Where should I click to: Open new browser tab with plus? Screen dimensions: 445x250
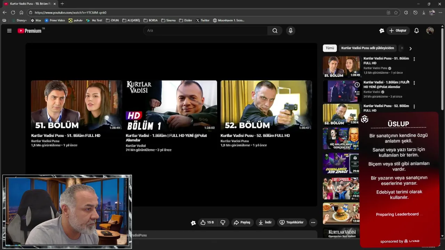(62, 4)
